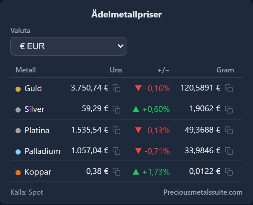Click the Uns column header
253x205 pixels.
click(116, 70)
